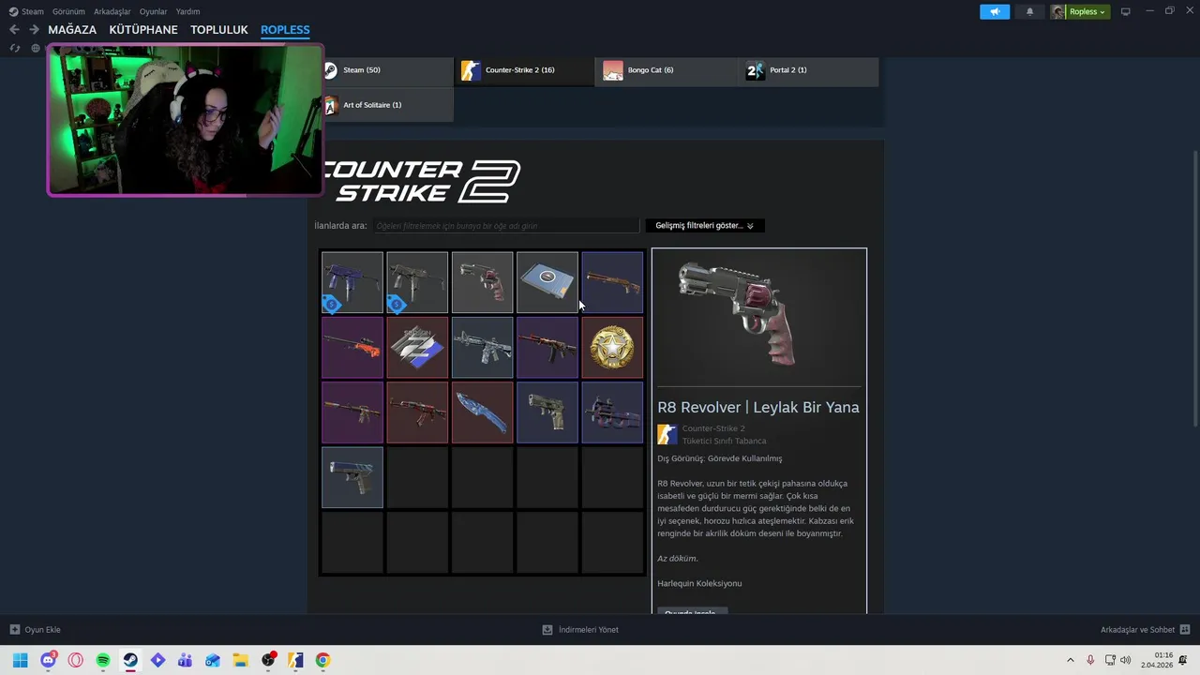Open the Steam menu in the menu bar

coord(26,11)
